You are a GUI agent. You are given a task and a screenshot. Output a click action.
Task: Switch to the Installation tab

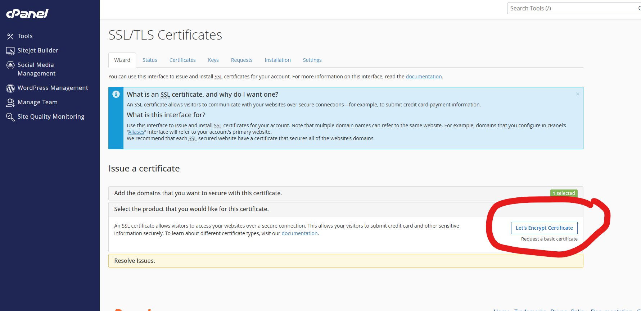(277, 60)
